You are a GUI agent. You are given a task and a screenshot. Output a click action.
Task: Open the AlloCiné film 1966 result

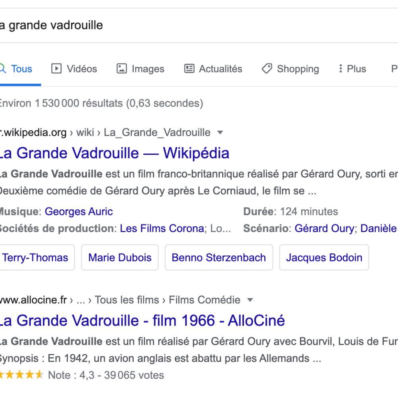coord(142,320)
